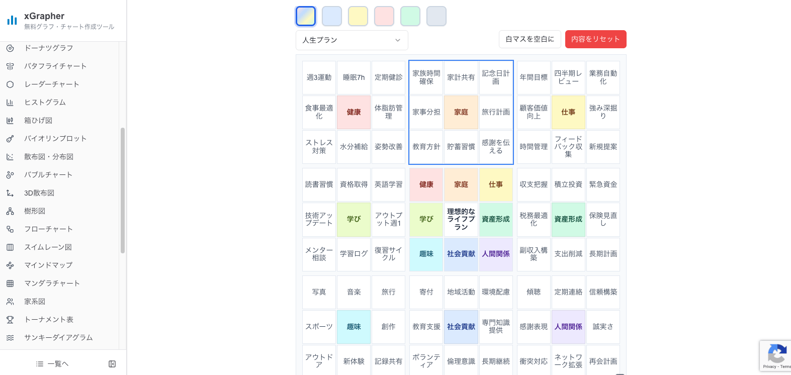Collapse the sidebar with panel icon
The image size is (791, 375).
[x=112, y=364]
